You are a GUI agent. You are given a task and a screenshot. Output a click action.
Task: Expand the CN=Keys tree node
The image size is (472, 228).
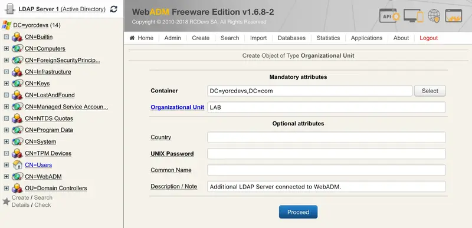point(6,83)
